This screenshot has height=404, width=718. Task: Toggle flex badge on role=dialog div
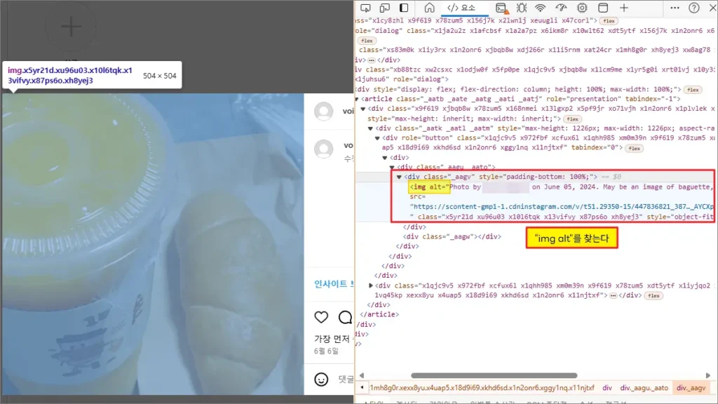(368, 41)
